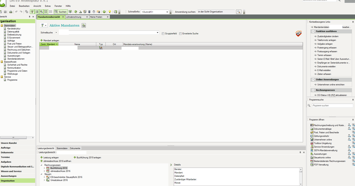The image size is (355, 186).
Task: Pin the Kontextbezogene Links panel
Action: click(x=353, y=22)
